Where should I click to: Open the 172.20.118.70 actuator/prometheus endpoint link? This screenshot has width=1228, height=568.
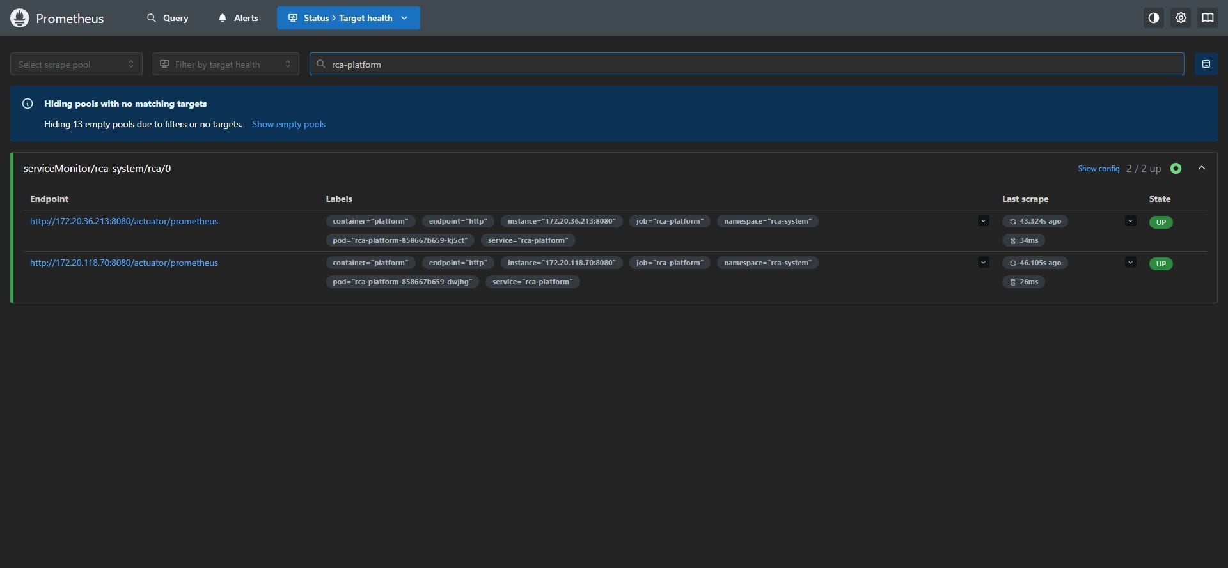[124, 263]
